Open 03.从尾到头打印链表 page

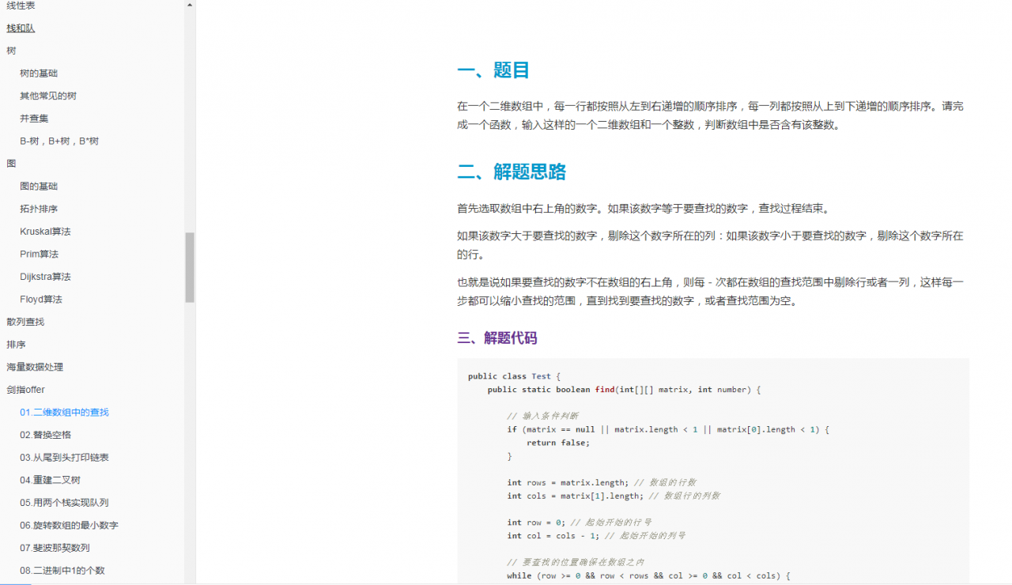tap(65, 458)
